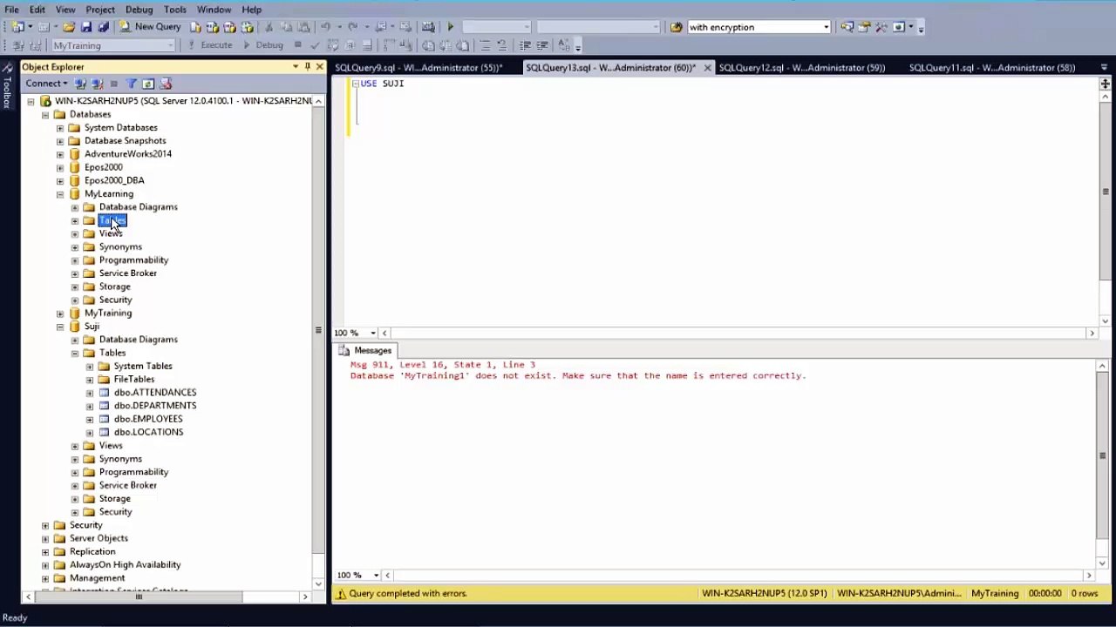
Task: Select the Replication folder
Action: tap(92, 552)
